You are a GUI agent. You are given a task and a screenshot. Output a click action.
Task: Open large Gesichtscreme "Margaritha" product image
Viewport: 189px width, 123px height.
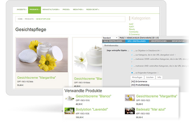42,55
